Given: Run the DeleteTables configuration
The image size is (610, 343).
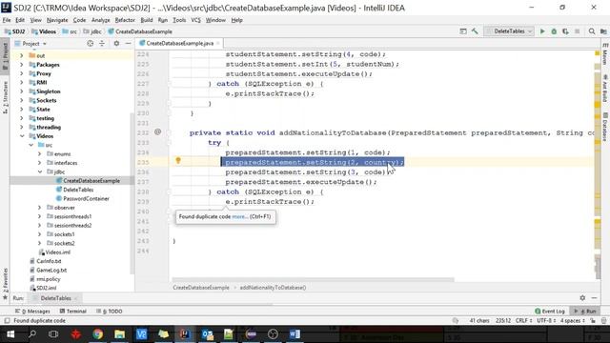Looking at the screenshot, I should (542, 31).
